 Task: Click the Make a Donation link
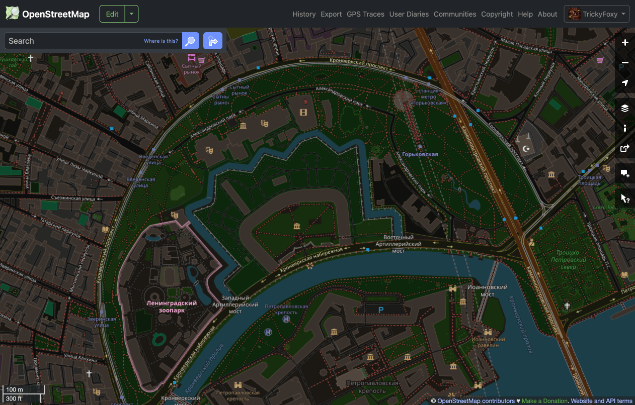(545, 401)
